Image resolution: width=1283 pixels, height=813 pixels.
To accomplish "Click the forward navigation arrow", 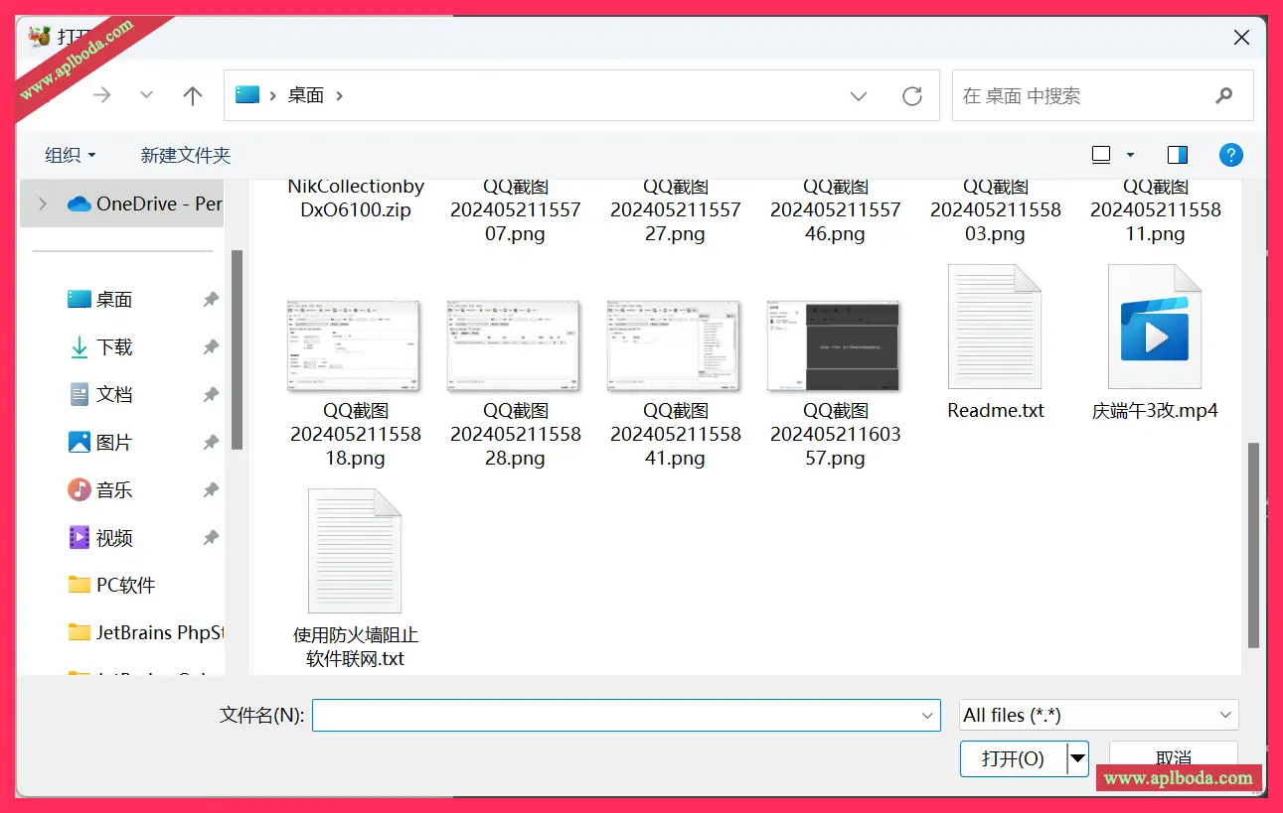I will 101,95.
